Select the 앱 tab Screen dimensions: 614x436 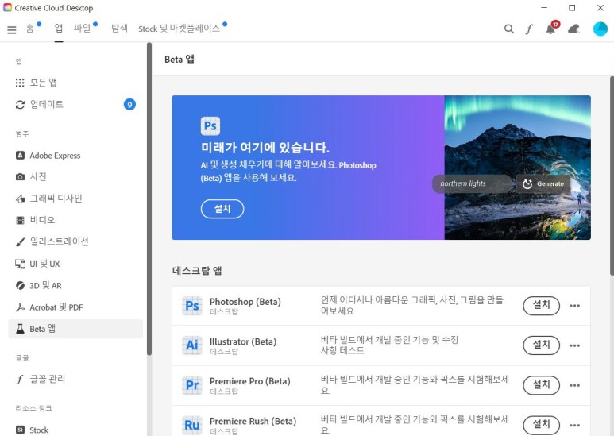coord(59,28)
